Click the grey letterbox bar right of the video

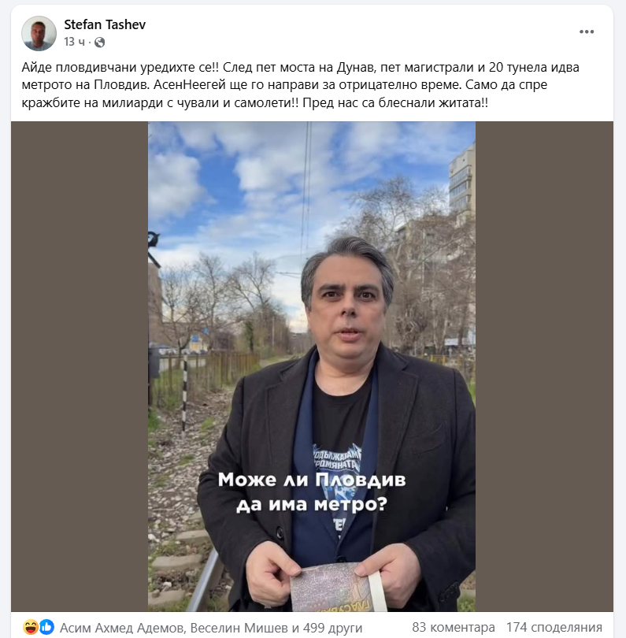544,366
